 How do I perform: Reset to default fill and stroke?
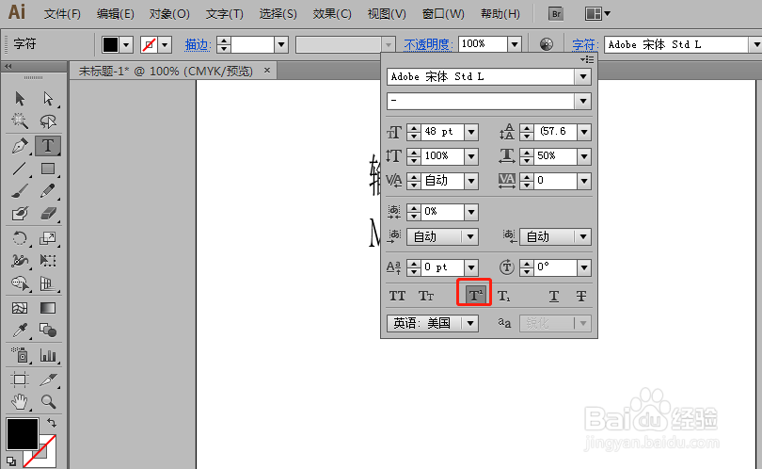click(10, 461)
